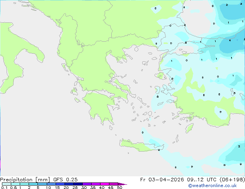245x189 pixels.
Task: Click the '(06+198)' forecast run label
Action: 232,180
